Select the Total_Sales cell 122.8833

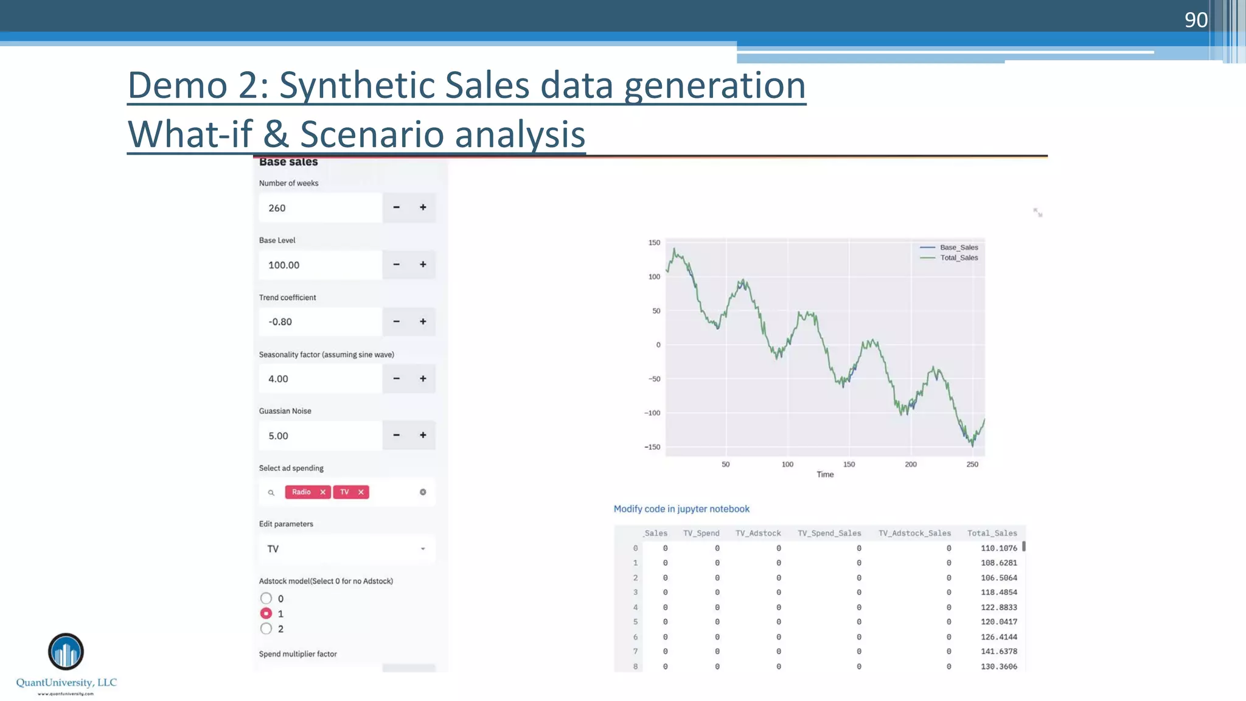click(x=998, y=607)
